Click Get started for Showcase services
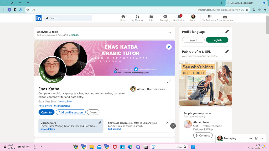The width and height of the screenshot is (269, 151). pos(114,129)
